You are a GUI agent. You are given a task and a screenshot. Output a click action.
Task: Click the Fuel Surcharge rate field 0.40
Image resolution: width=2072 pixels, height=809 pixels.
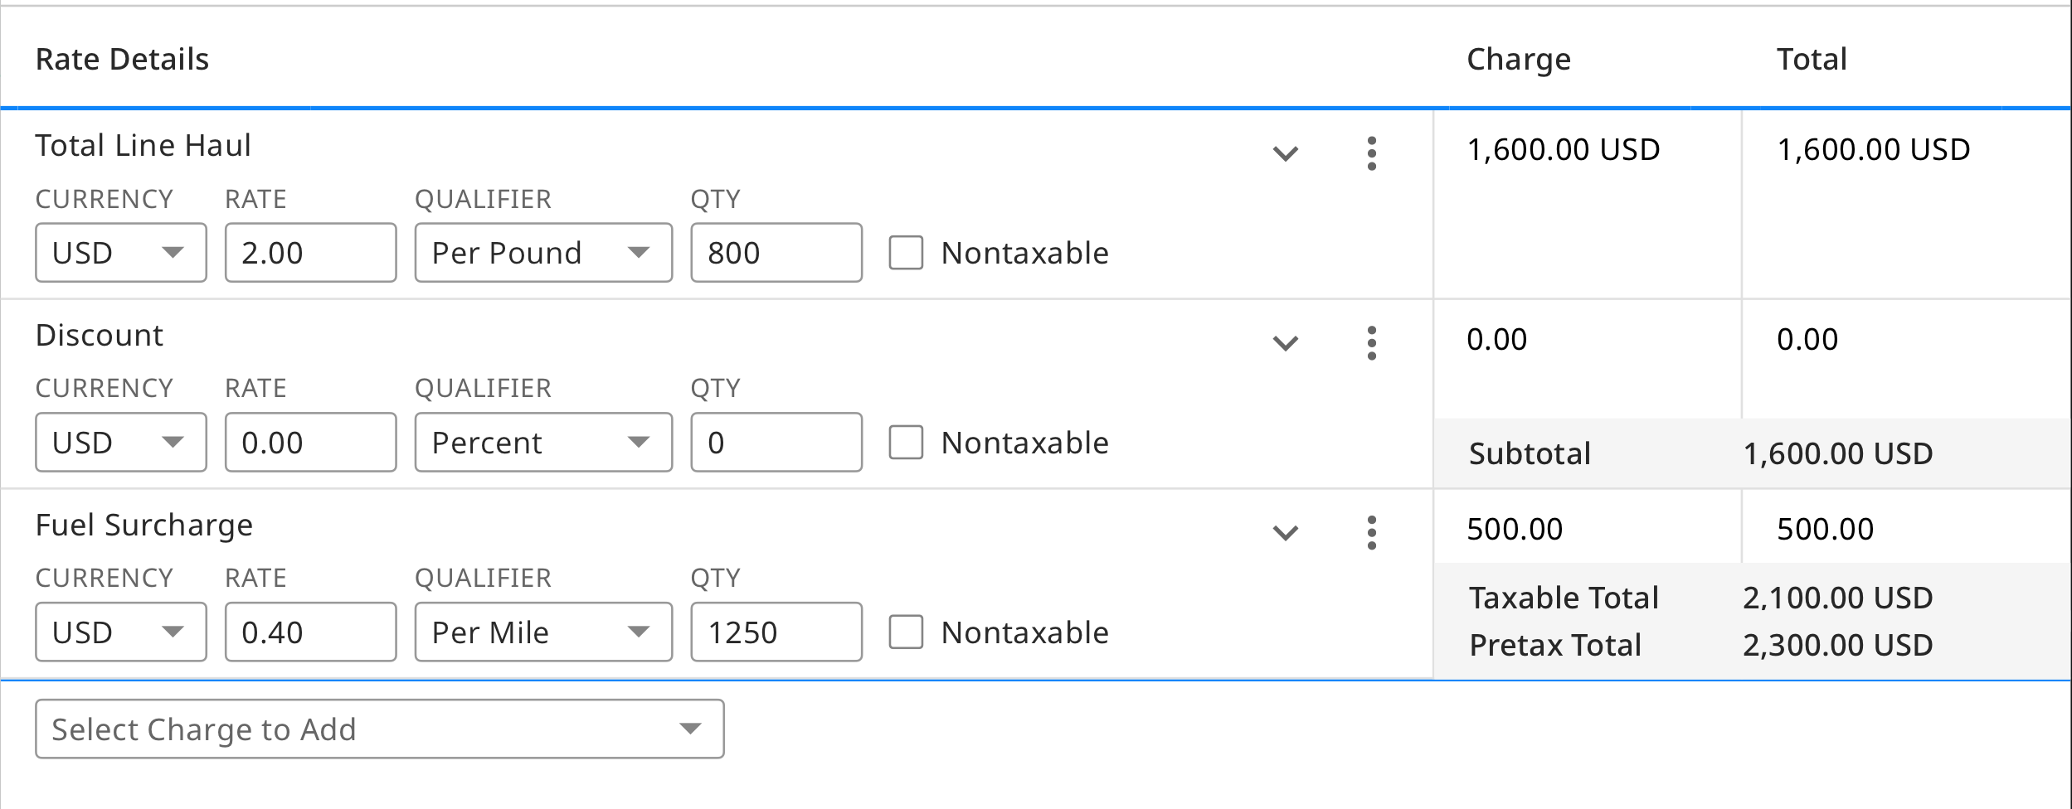tap(311, 632)
